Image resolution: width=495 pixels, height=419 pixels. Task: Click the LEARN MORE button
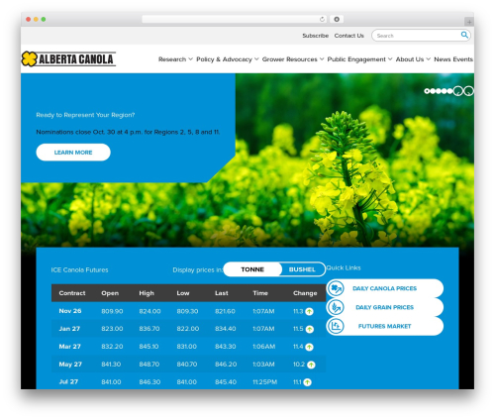coord(73,153)
